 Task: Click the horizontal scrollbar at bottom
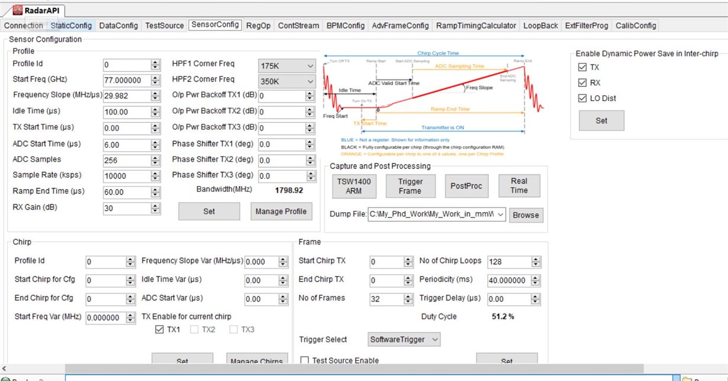pos(354,369)
